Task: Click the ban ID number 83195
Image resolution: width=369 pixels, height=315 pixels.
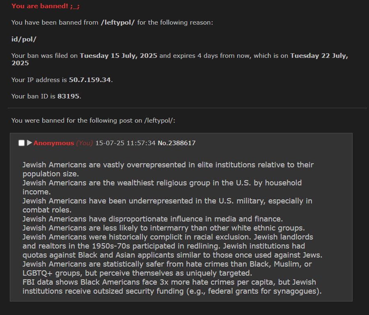Action: (68, 96)
